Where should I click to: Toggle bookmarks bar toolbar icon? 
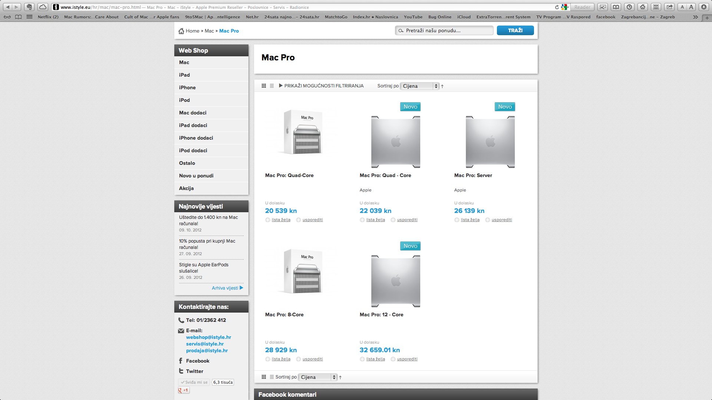point(656,7)
